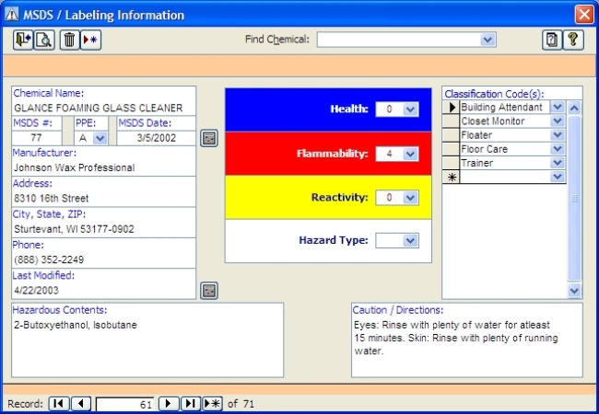Click the Trainer classification entry
This screenshot has width=599, height=414.
[505, 163]
